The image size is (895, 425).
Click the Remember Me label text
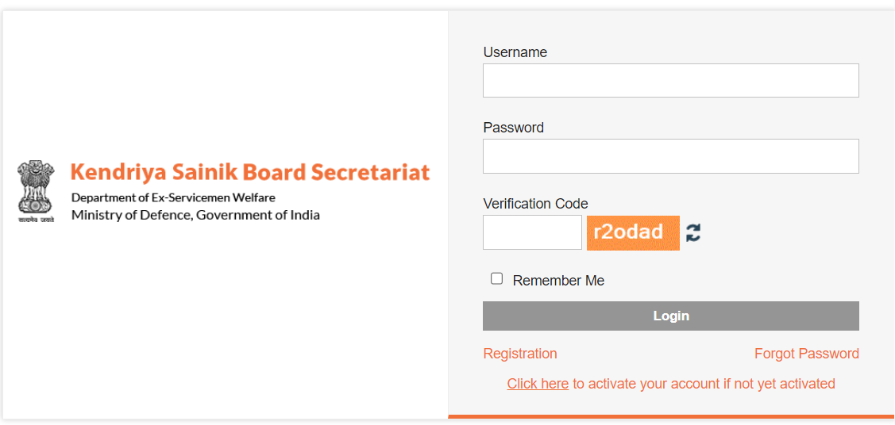click(x=558, y=281)
